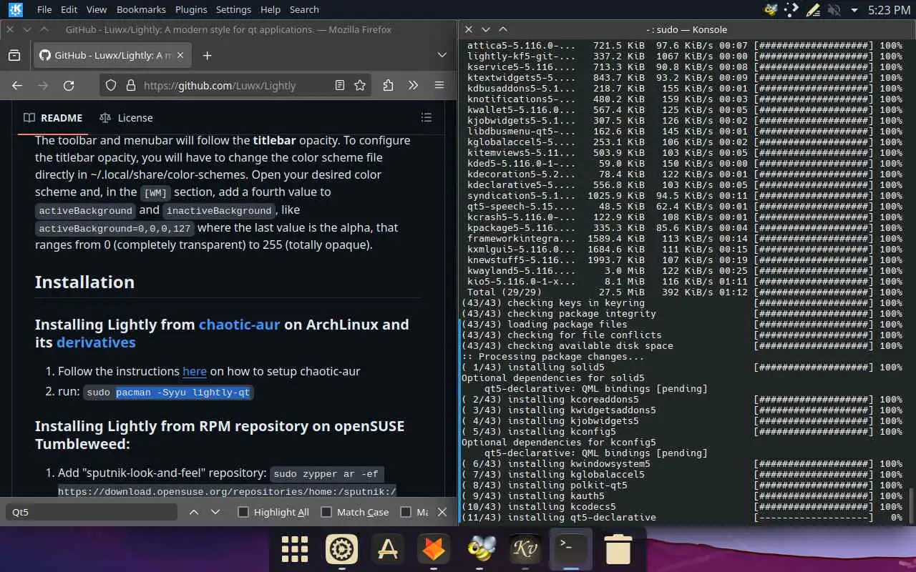Click the find bar Qt5 field
Viewport: 916px width, 572px height.
tap(92, 512)
